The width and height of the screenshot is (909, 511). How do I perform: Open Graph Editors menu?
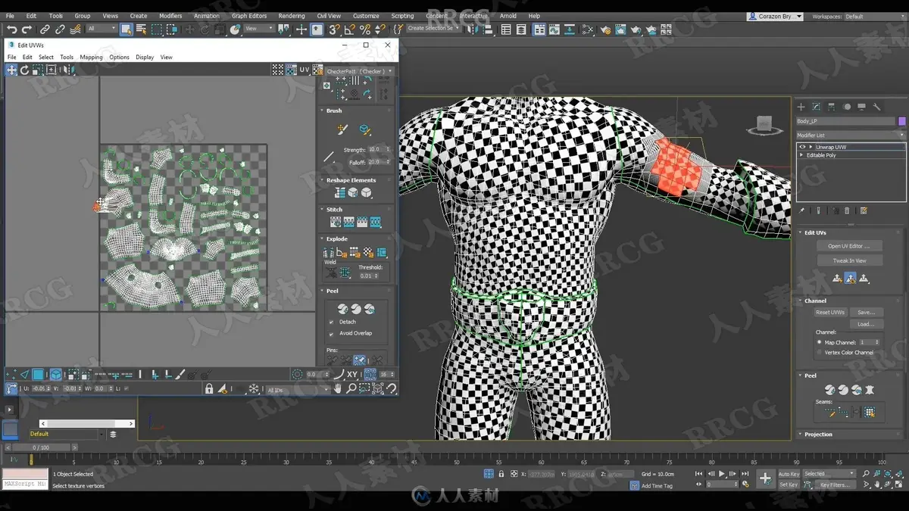coord(249,16)
